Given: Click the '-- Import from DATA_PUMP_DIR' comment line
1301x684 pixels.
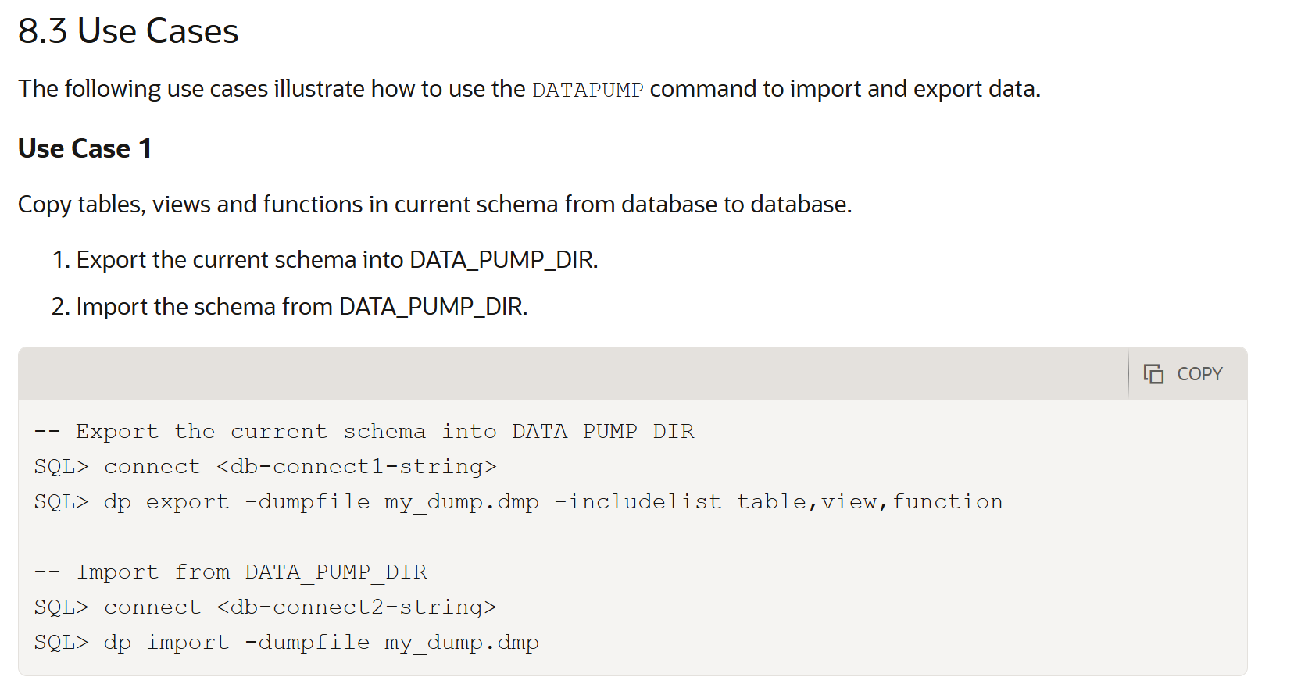Looking at the screenshot, I should click(x=231, y=572).
